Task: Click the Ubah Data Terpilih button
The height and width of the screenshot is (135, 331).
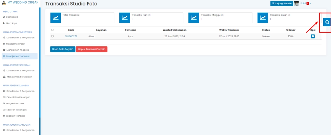Action: tap(62, 49)
